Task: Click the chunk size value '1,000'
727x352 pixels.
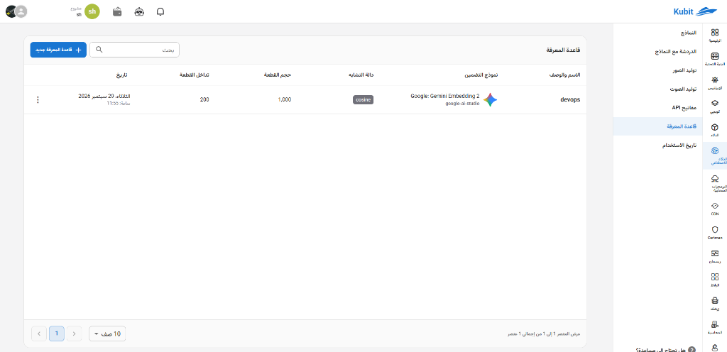Action: pyautogui.click(x=285, y=99)
